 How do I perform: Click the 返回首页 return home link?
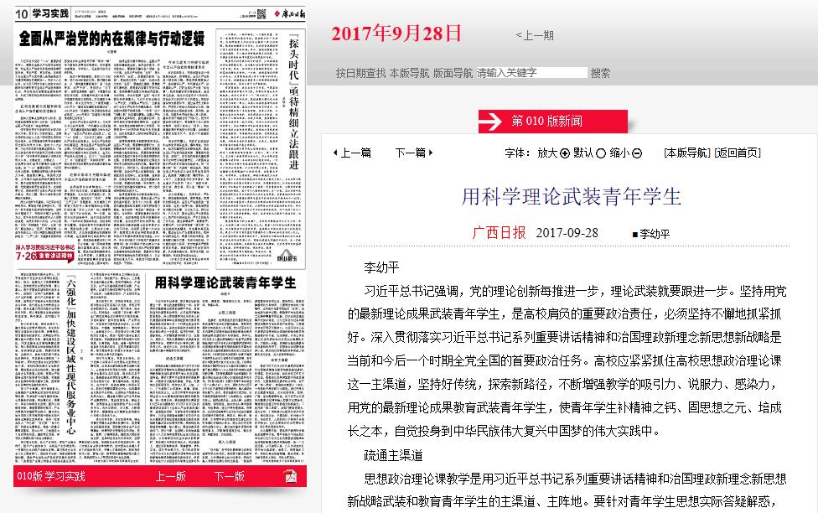click(738, 153)
